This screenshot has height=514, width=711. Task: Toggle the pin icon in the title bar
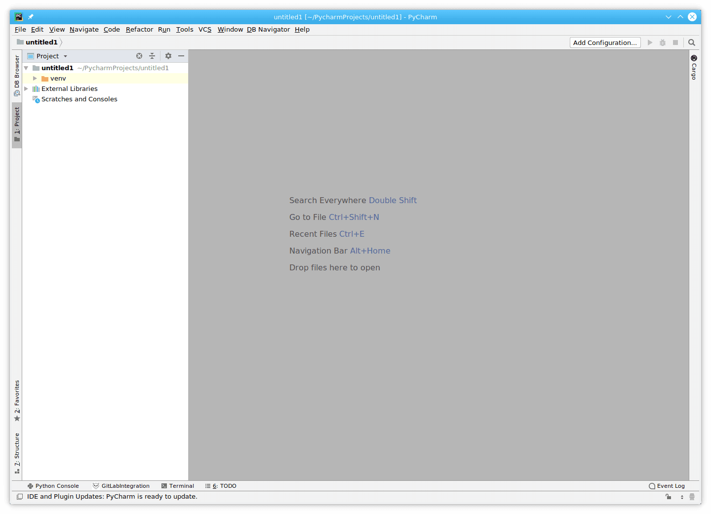(30, 16)
